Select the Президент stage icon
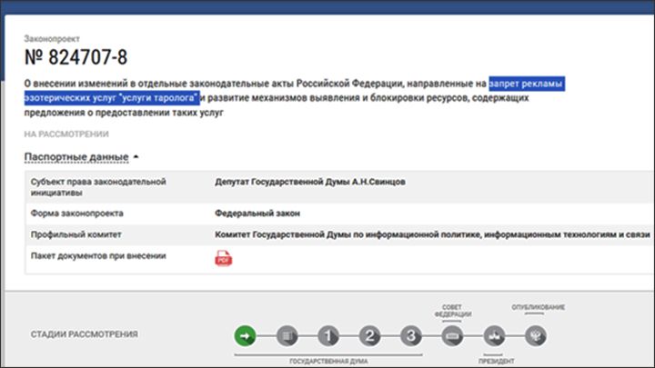The image size is (655, 368). [x=494, y=334]
